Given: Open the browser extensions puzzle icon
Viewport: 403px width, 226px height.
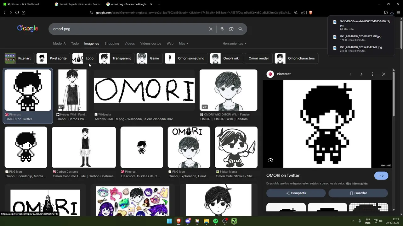Looking at the screenshot, I should 386,13.
